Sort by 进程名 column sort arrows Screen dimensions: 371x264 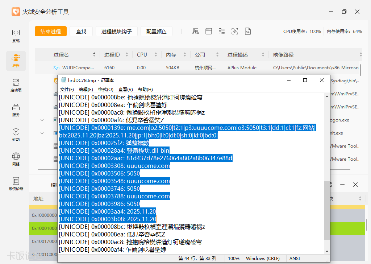pos(95,55)
